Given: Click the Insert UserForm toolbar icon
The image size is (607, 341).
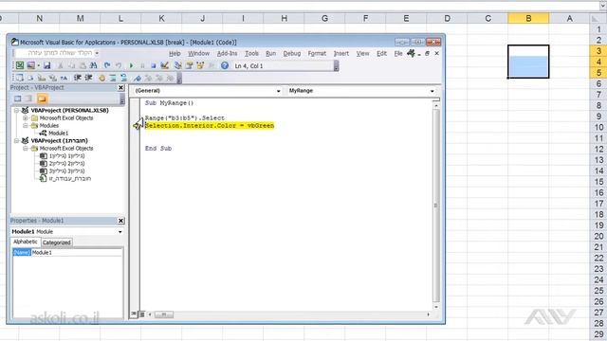Looking at the screenshot, I should (x=31, y=65).
